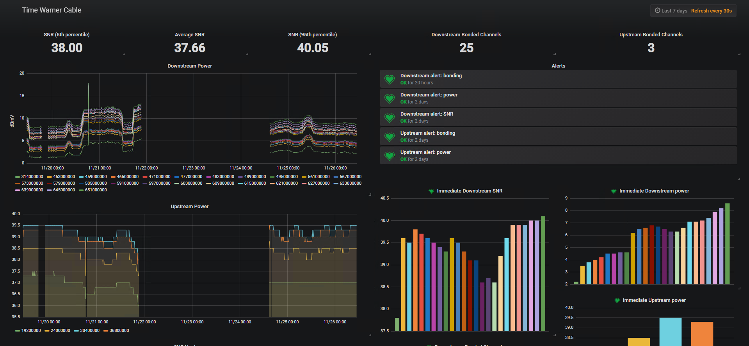Open color swatch for 639000000 legend entry
Screen dimensions: 749x346
pos(18,190)
